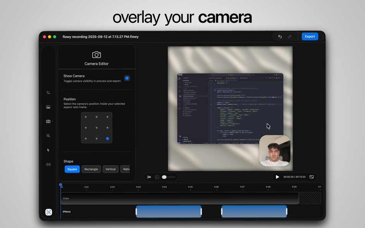Switch camera shape to Rectangle
365x228 pixels.
click(91, 169)
